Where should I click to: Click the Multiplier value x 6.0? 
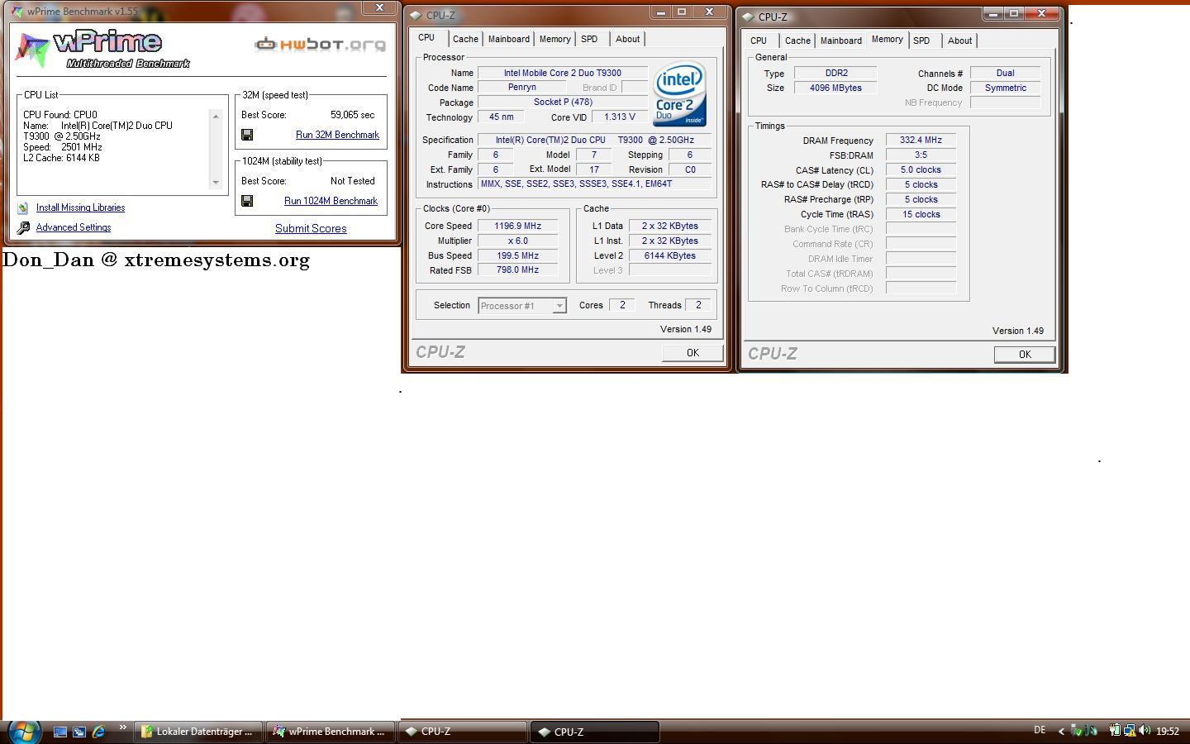click(517, 241)
